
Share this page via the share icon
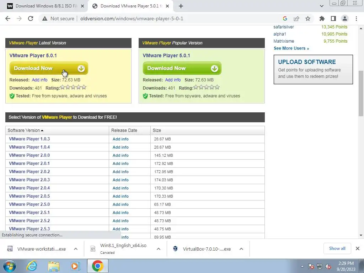pyautogui.click(x=296, y=18)
